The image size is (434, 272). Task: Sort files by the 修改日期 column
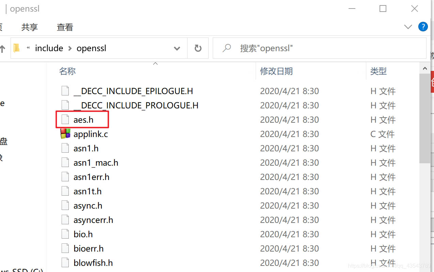pyautogui.click(x=276, y=71)
